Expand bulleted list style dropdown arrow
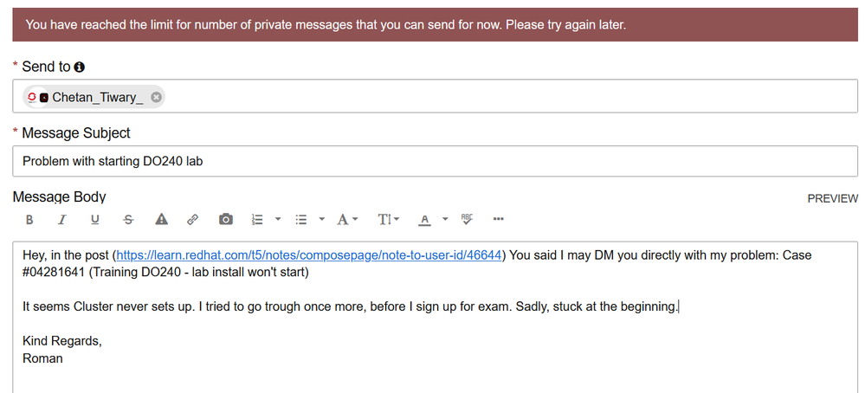 [x=321, y=220]
